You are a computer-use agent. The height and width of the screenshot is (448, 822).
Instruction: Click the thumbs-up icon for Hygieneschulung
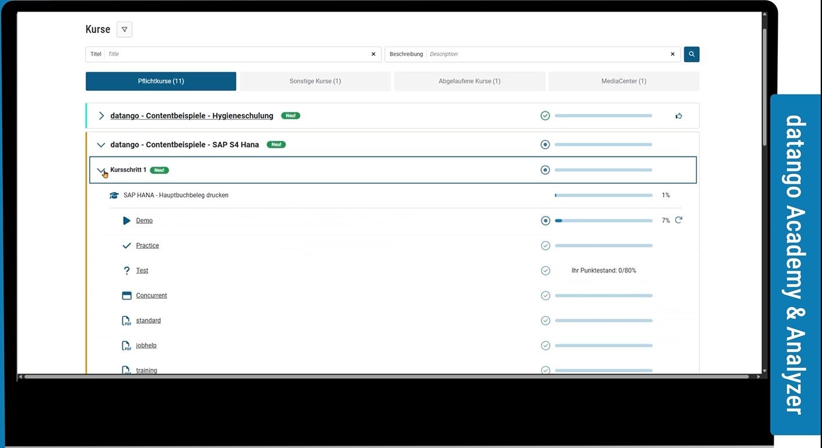(x=679, y=116)
